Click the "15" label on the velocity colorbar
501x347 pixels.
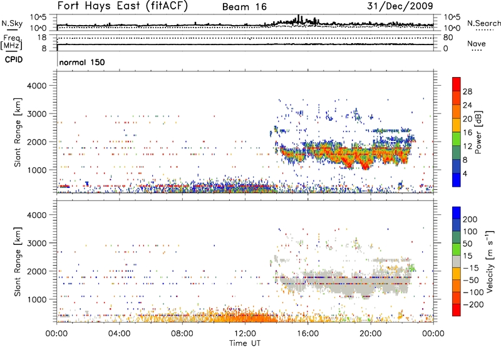point(467,256)
